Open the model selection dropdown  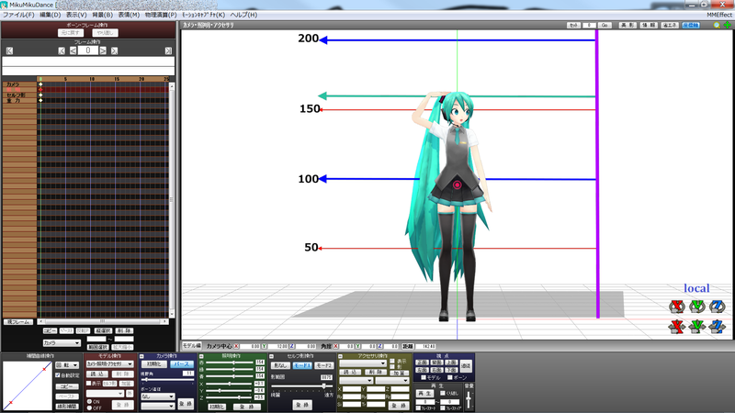109,363
